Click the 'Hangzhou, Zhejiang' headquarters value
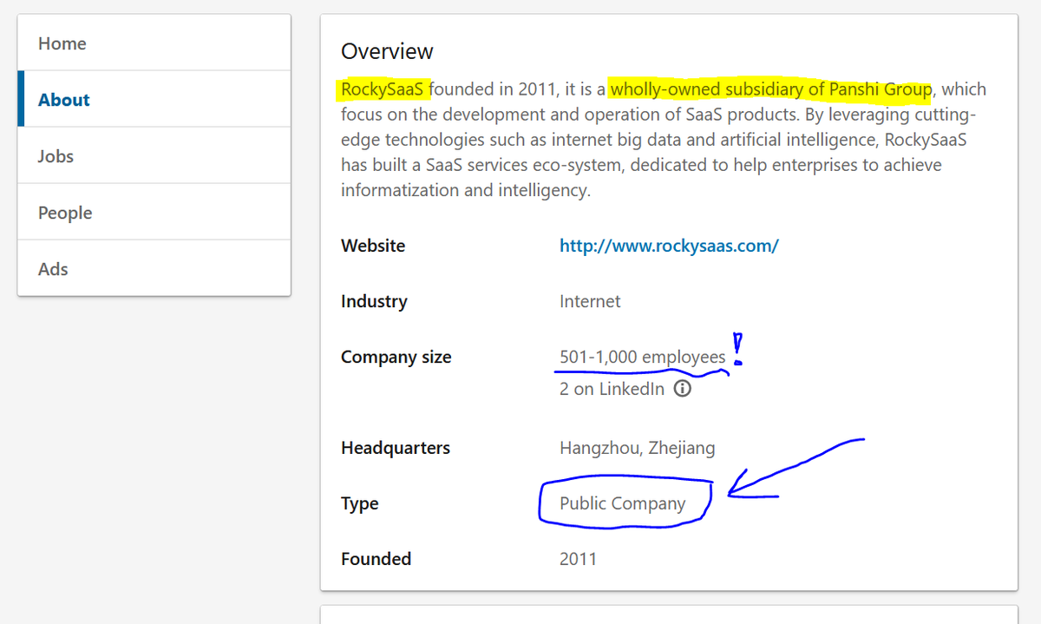This screenshot has height=624, width=1041. pos(638,448)
